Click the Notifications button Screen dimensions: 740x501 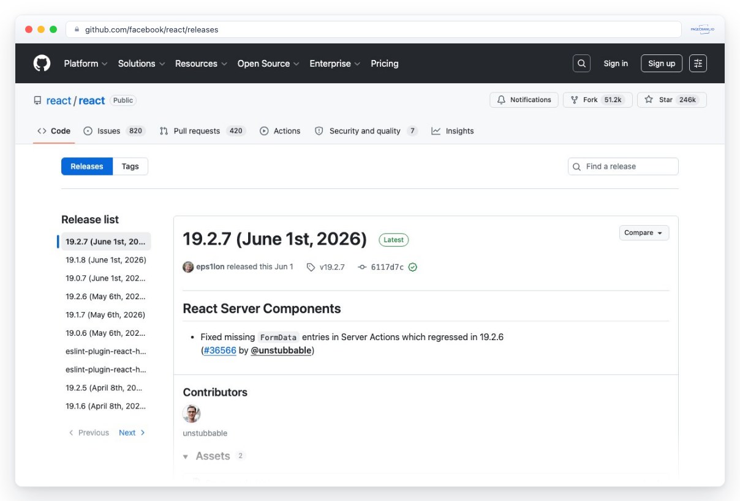click(x=524, y=100)
